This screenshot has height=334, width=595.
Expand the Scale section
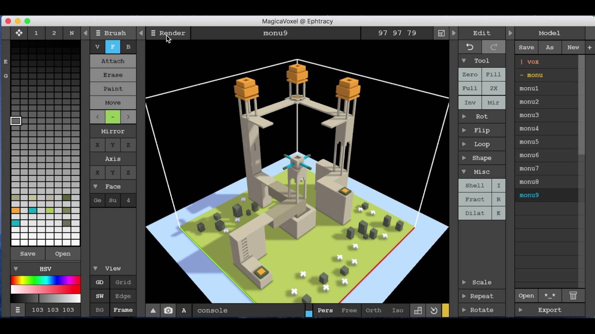click(464, 282)
